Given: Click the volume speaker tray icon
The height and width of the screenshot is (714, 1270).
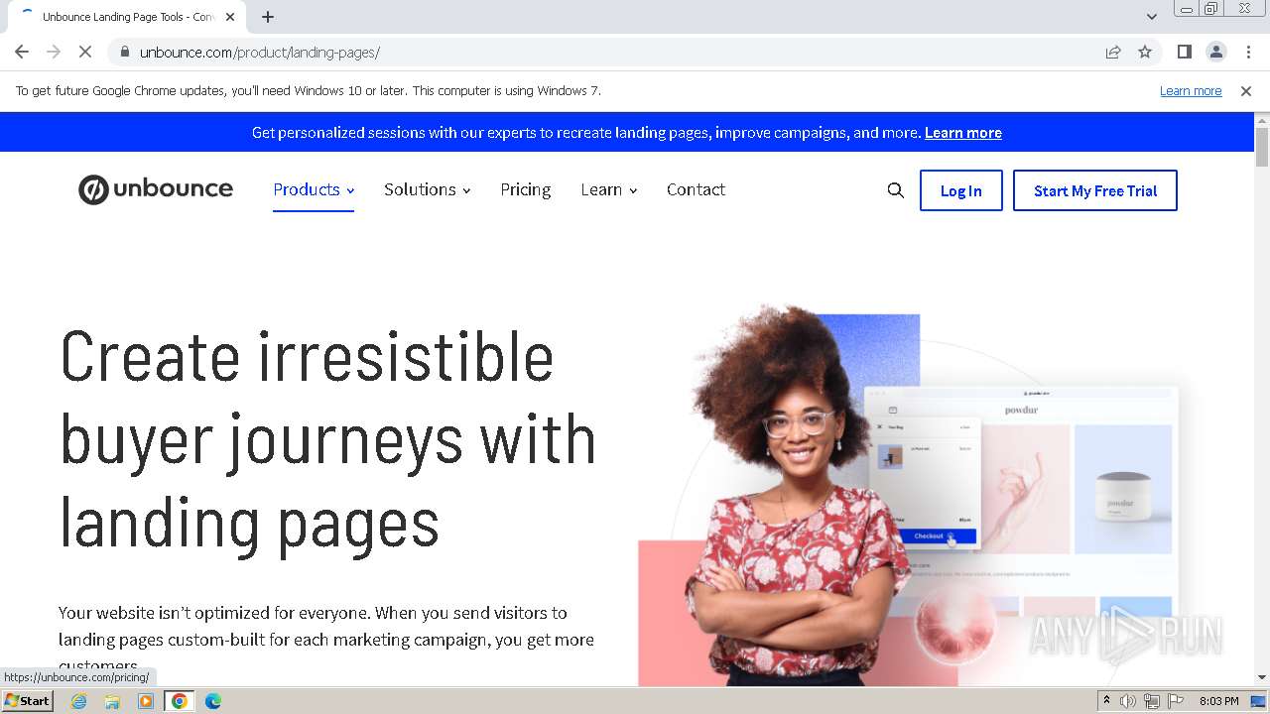Looking at the screenshot, I should [1128, 701].
